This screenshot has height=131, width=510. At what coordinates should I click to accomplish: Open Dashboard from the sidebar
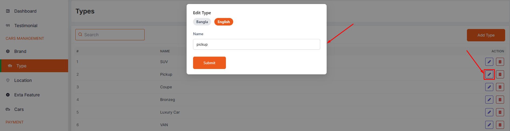[25, 11]
